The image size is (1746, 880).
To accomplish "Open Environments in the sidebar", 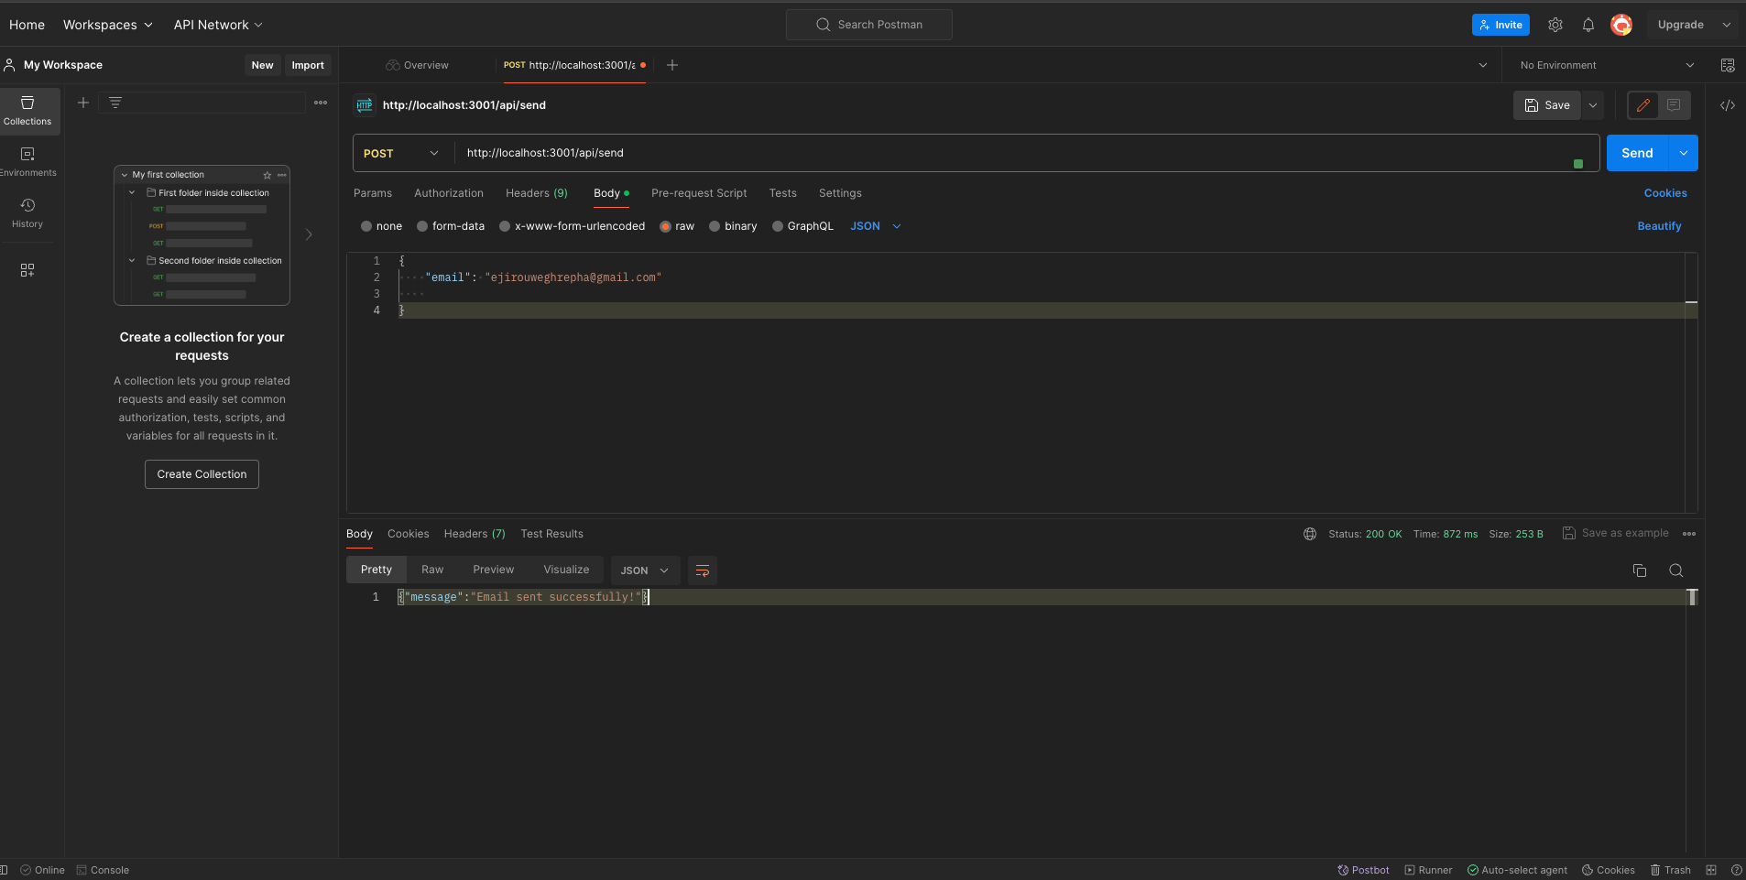I will [x=27, y=162].
